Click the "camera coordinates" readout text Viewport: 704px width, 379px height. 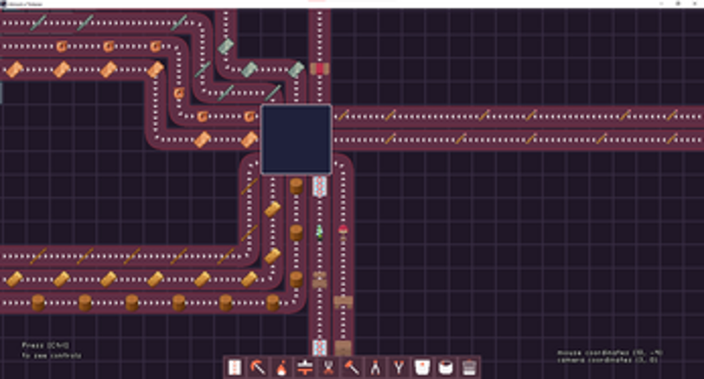[x=608, y=360]
